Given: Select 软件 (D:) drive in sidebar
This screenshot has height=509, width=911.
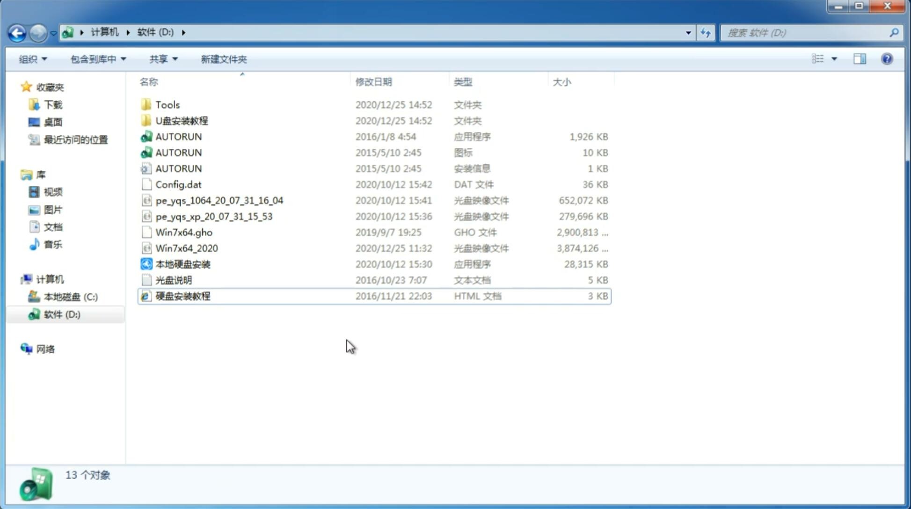Looking at the screenshot, I should tap(61, 314).
